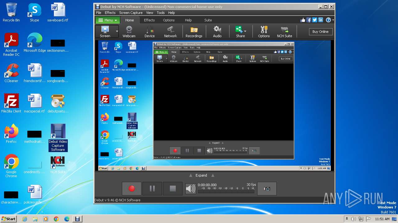398x223 pixels.
Task: Choose the Device capture source
Action: coord(150,32)
